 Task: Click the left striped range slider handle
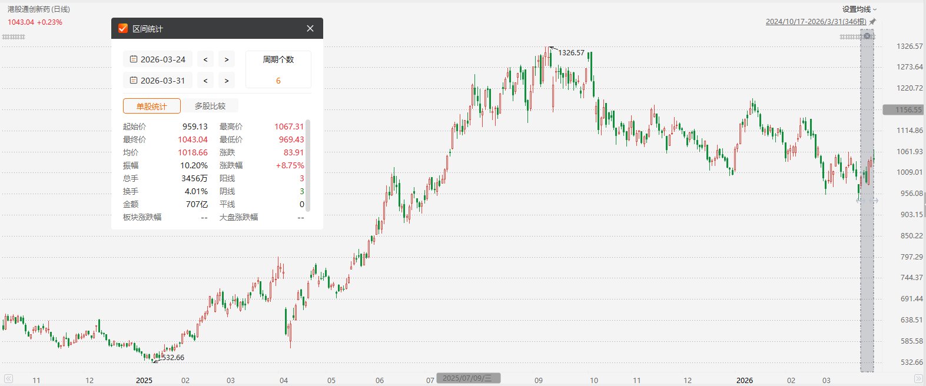[x=14, y=36]
